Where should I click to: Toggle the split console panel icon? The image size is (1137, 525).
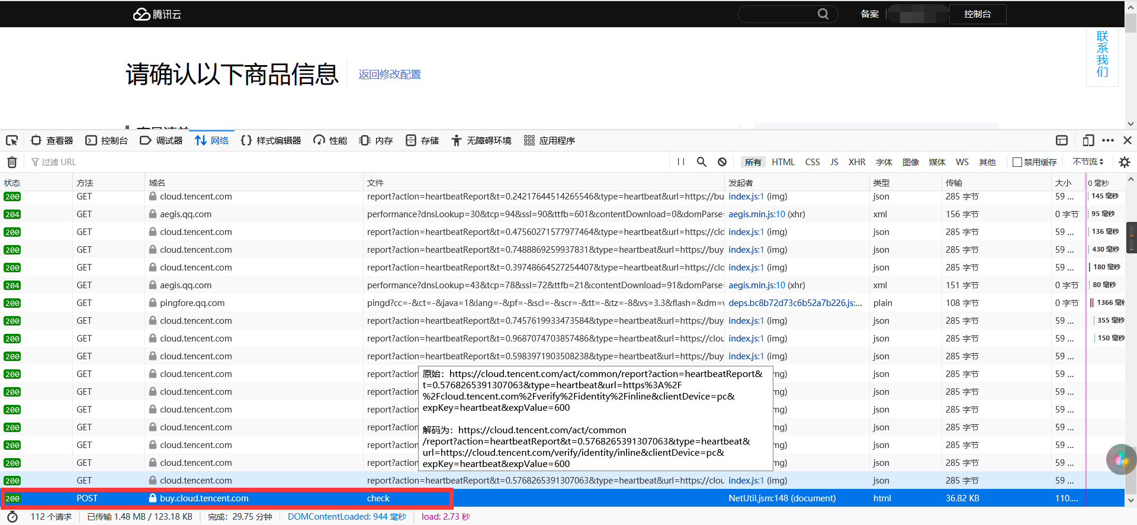(1062, 140)
